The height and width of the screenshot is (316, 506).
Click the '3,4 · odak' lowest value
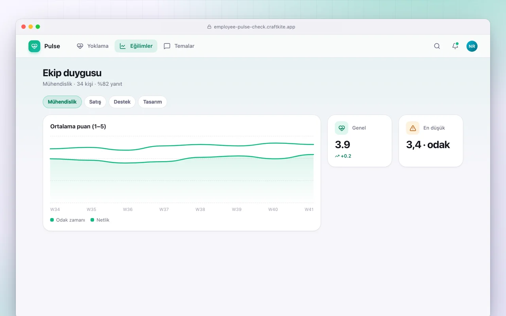[x=428, y=145]
